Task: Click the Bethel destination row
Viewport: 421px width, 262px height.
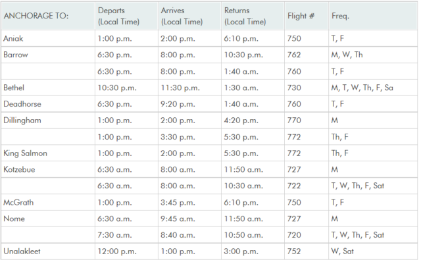Action: [x=209, y=88]
